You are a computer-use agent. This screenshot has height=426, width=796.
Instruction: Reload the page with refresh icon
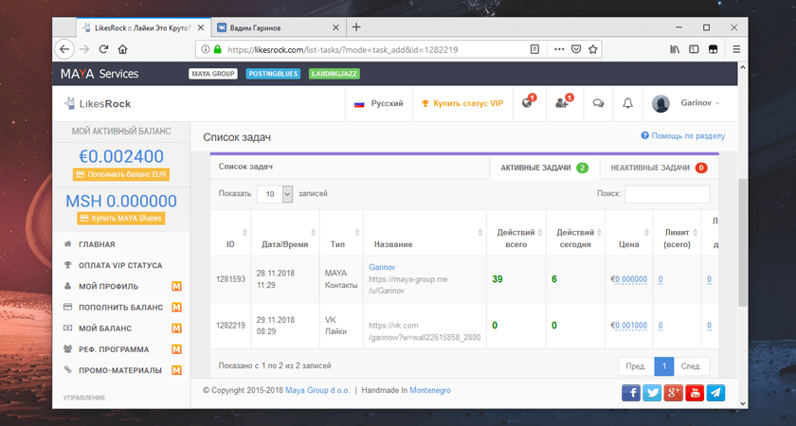click(103, 49)
